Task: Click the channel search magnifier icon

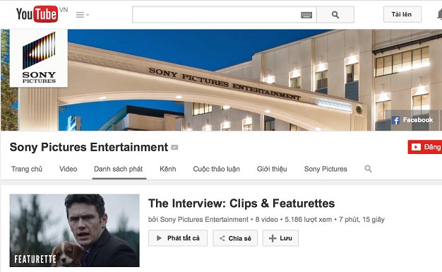Action: pyautogui.click(x=368, y=169)
